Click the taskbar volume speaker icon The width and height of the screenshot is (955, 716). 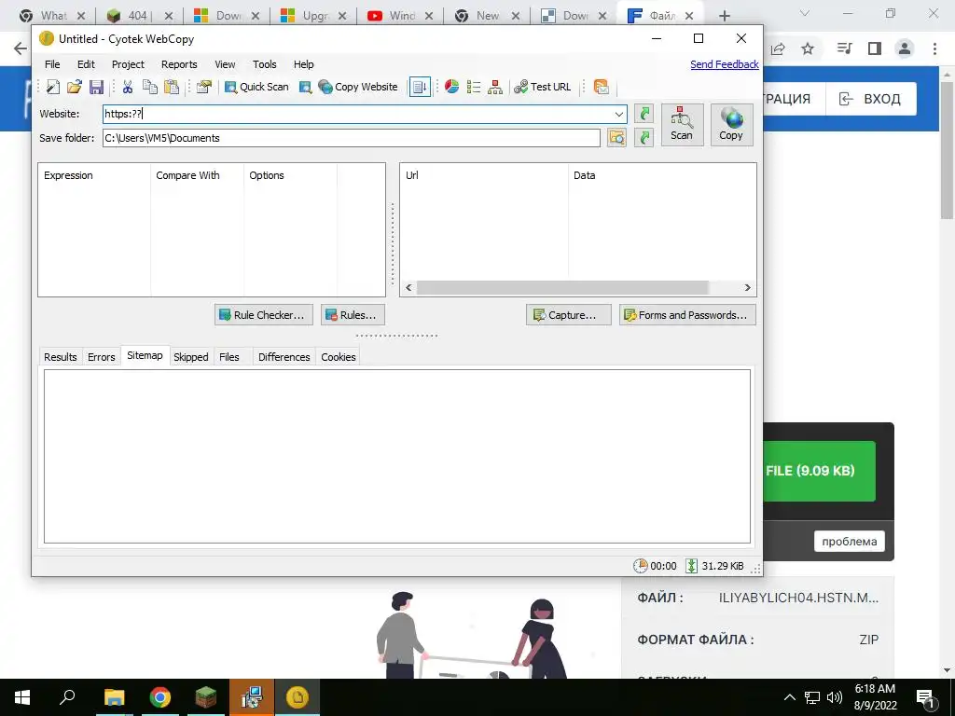click(x=835, y=697)
